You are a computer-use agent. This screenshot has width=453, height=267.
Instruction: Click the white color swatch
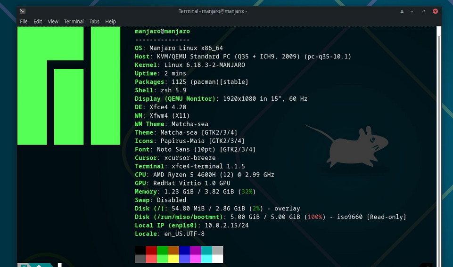pyautogui.click(x=218, y=259)
